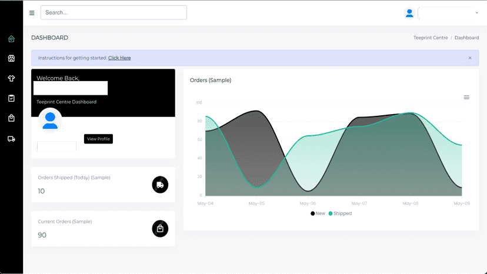487x274 pixels.
Task: Expand the user account dropdown arrow
Action: point(476,13)
